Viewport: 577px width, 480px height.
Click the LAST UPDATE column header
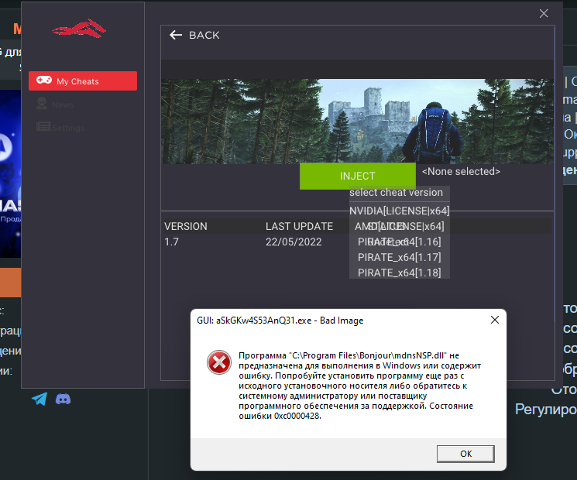click(299, 226)
